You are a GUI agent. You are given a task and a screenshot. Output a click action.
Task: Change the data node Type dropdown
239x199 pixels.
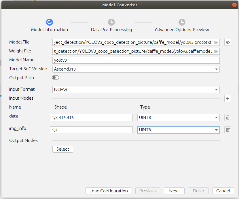pyautogui.click(x=178, y=117)
